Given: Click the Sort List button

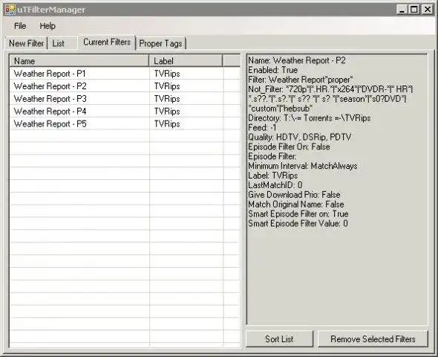Looking at the screenshot, I should click(x=279, y=339).
